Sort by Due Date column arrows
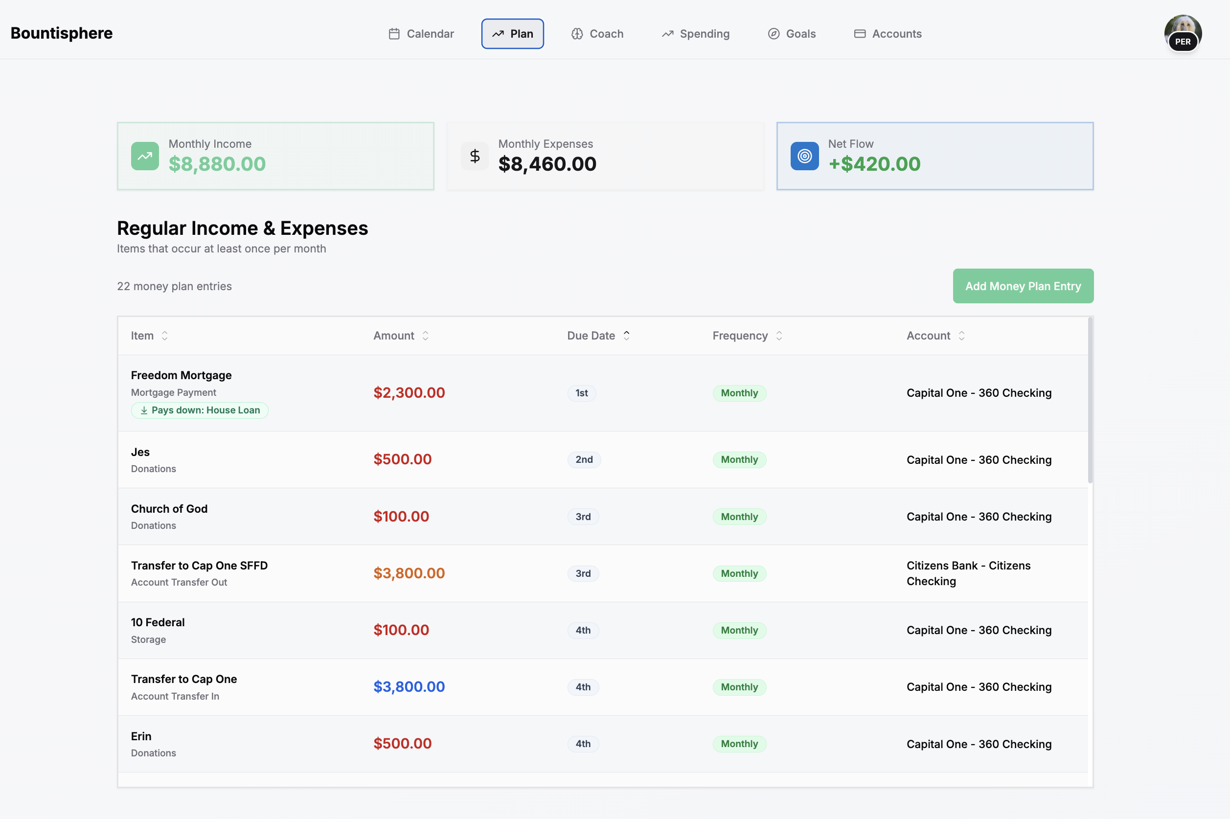 pyautogui.click(x=626, y=336)
